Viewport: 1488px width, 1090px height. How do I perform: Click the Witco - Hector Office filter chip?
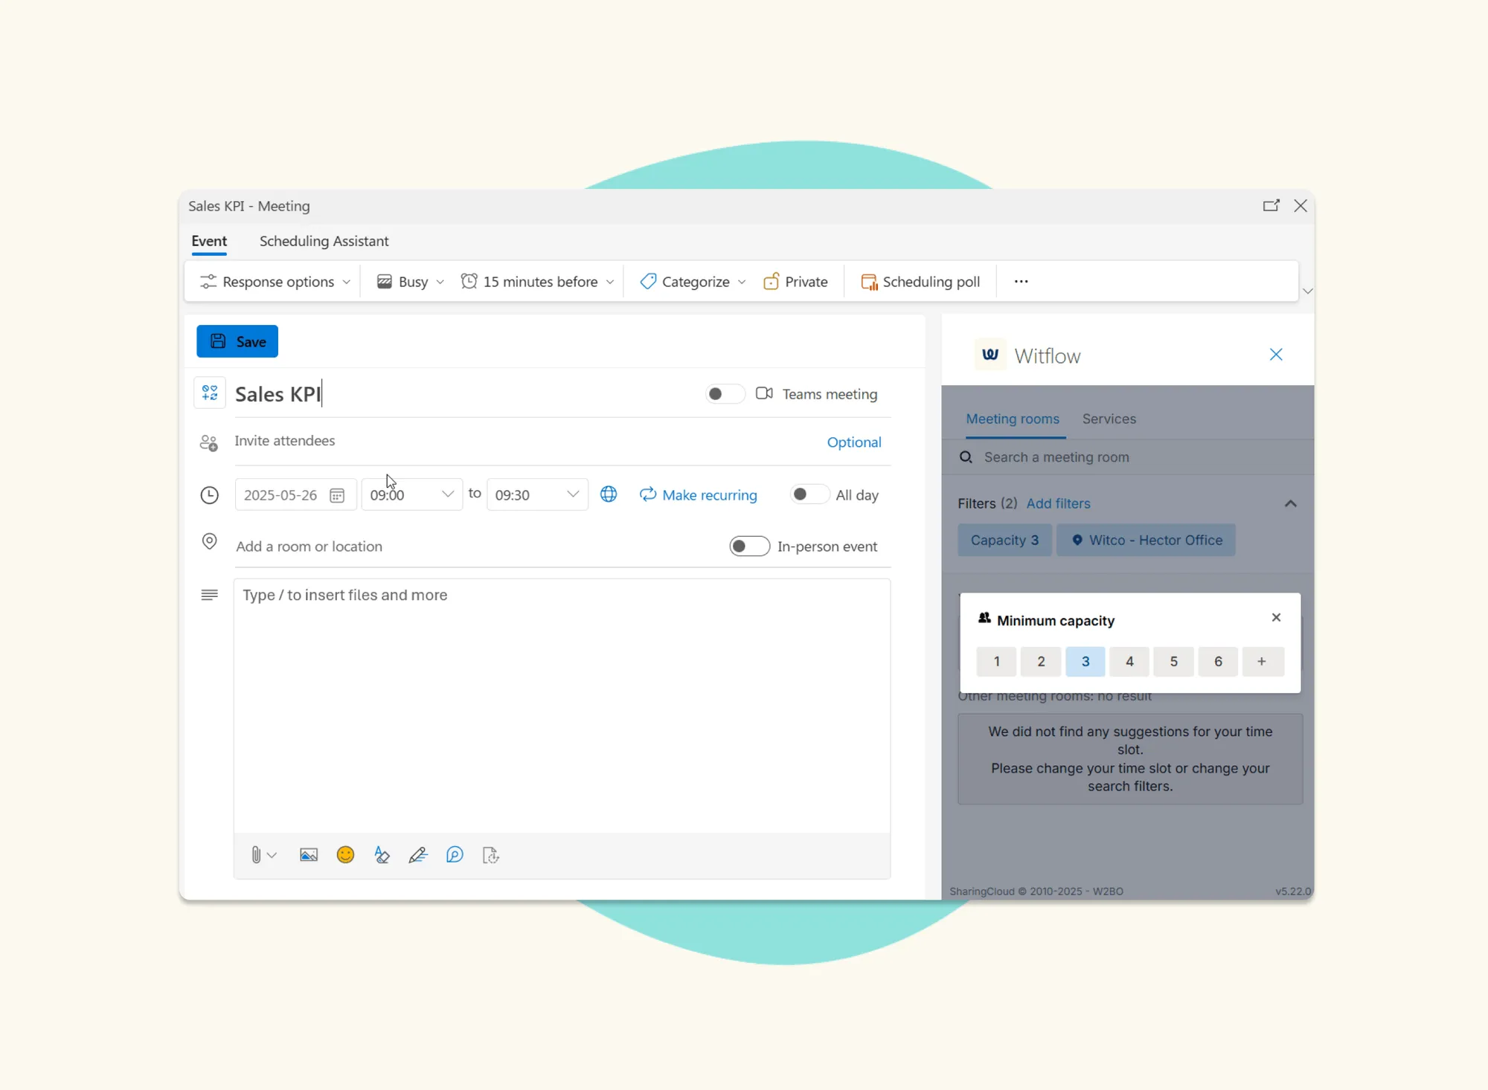click(1147, 540)
